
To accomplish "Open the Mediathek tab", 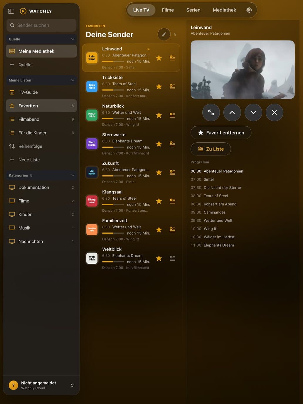I will (x=224, y=10).
